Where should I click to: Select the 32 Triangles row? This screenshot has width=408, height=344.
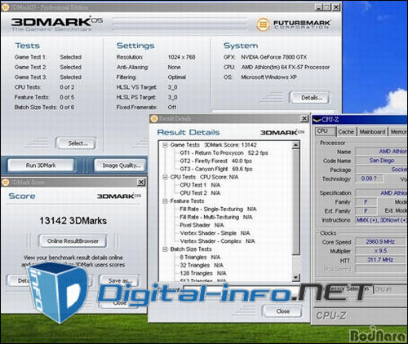(202, 265)
